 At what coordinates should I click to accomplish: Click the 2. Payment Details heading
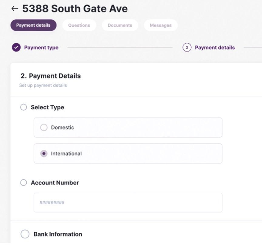tap(51, 76)
